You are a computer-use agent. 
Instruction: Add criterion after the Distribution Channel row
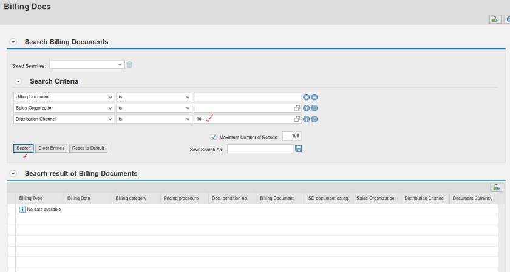307,119
